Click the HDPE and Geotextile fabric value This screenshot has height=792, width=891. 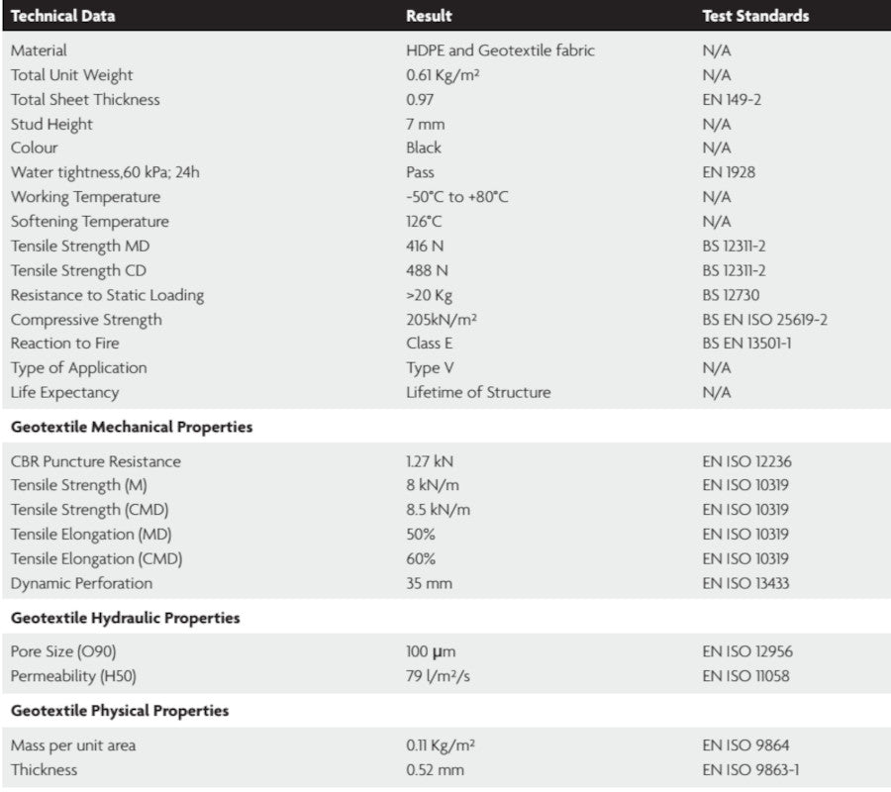500,50
